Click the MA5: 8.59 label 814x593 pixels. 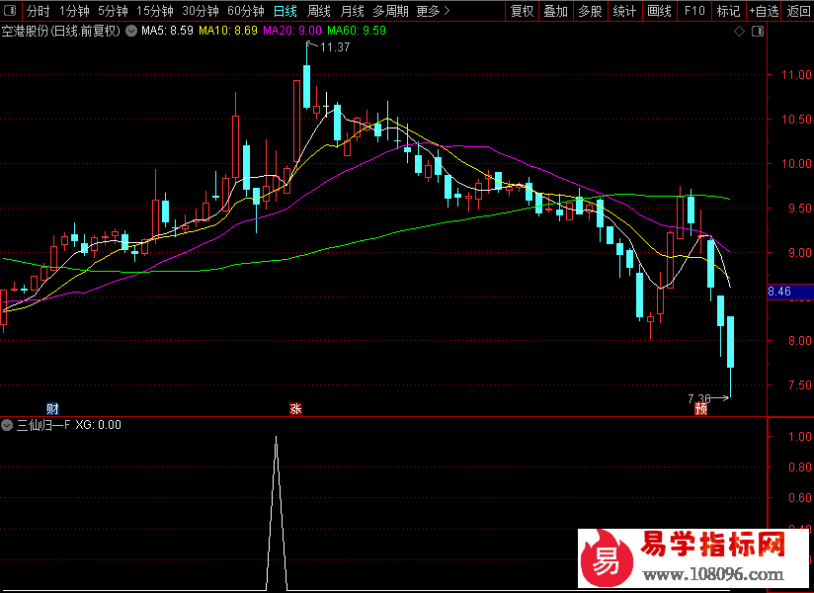167,31
